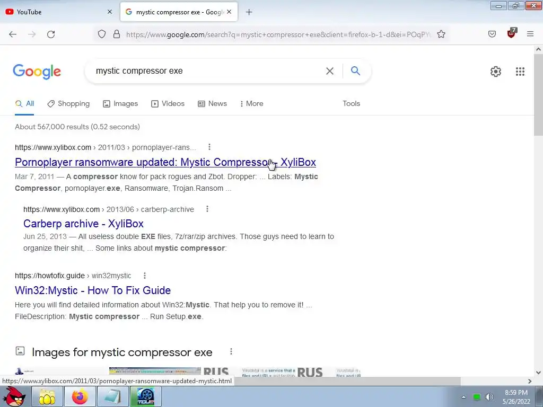
Task: Open Pornoplayer ransomware updated XyliBox result
Action: (x=165, y=162)
